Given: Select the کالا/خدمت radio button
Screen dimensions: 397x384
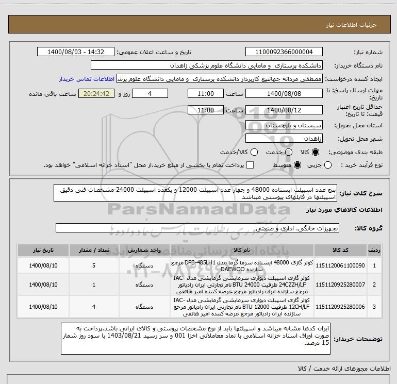Looking at the screenshot, I should [x=254, y=152].
